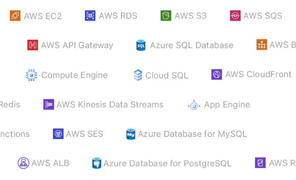Click the purple AWS CloudFront icon

[216, 74]
